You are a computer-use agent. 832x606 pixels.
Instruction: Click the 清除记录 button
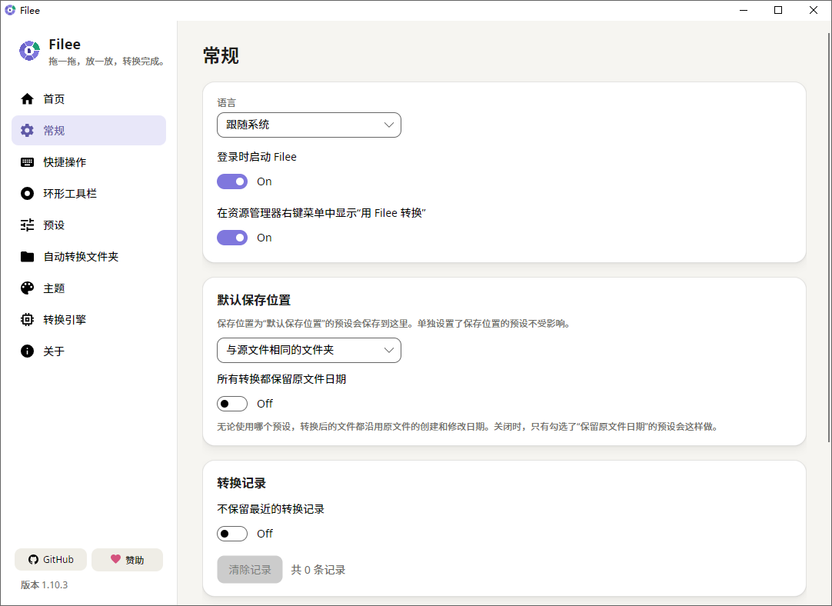(249, 569)
